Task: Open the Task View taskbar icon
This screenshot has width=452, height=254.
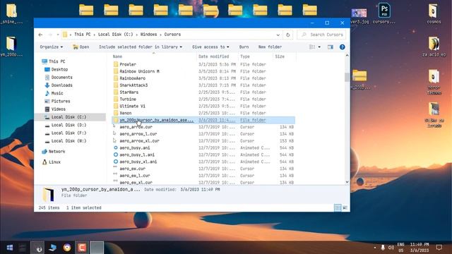Action: point(23,248)
